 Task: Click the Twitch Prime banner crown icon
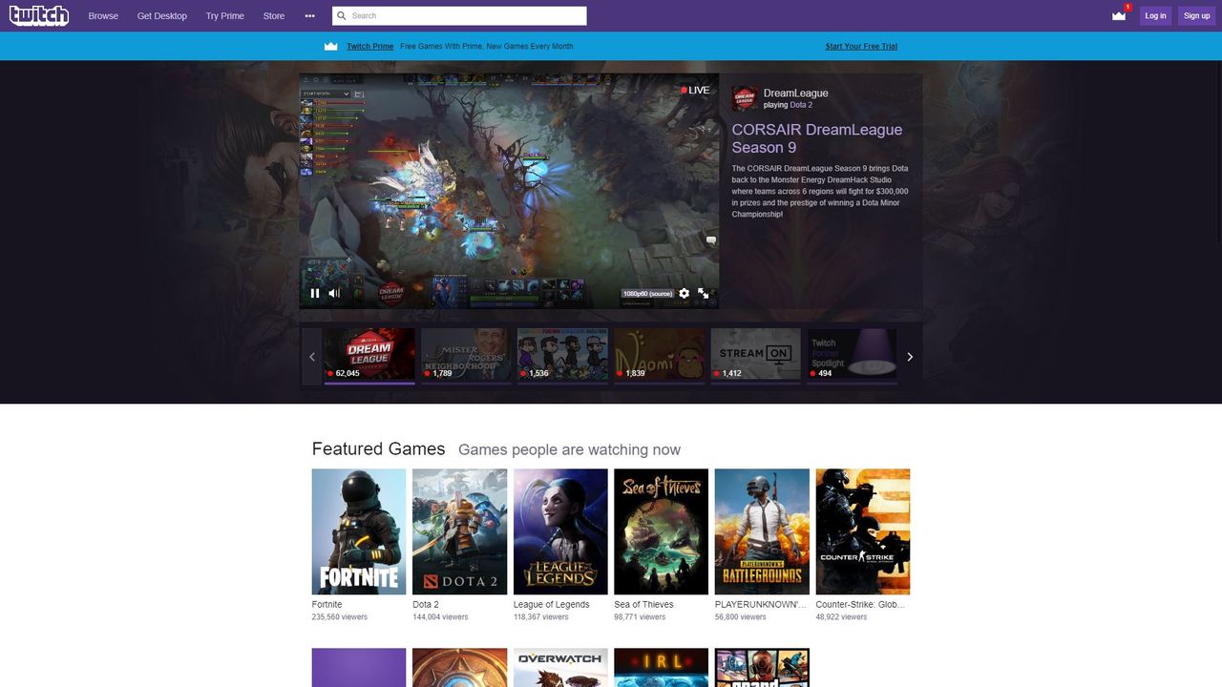pyautogui.click(x=331, y=46)
